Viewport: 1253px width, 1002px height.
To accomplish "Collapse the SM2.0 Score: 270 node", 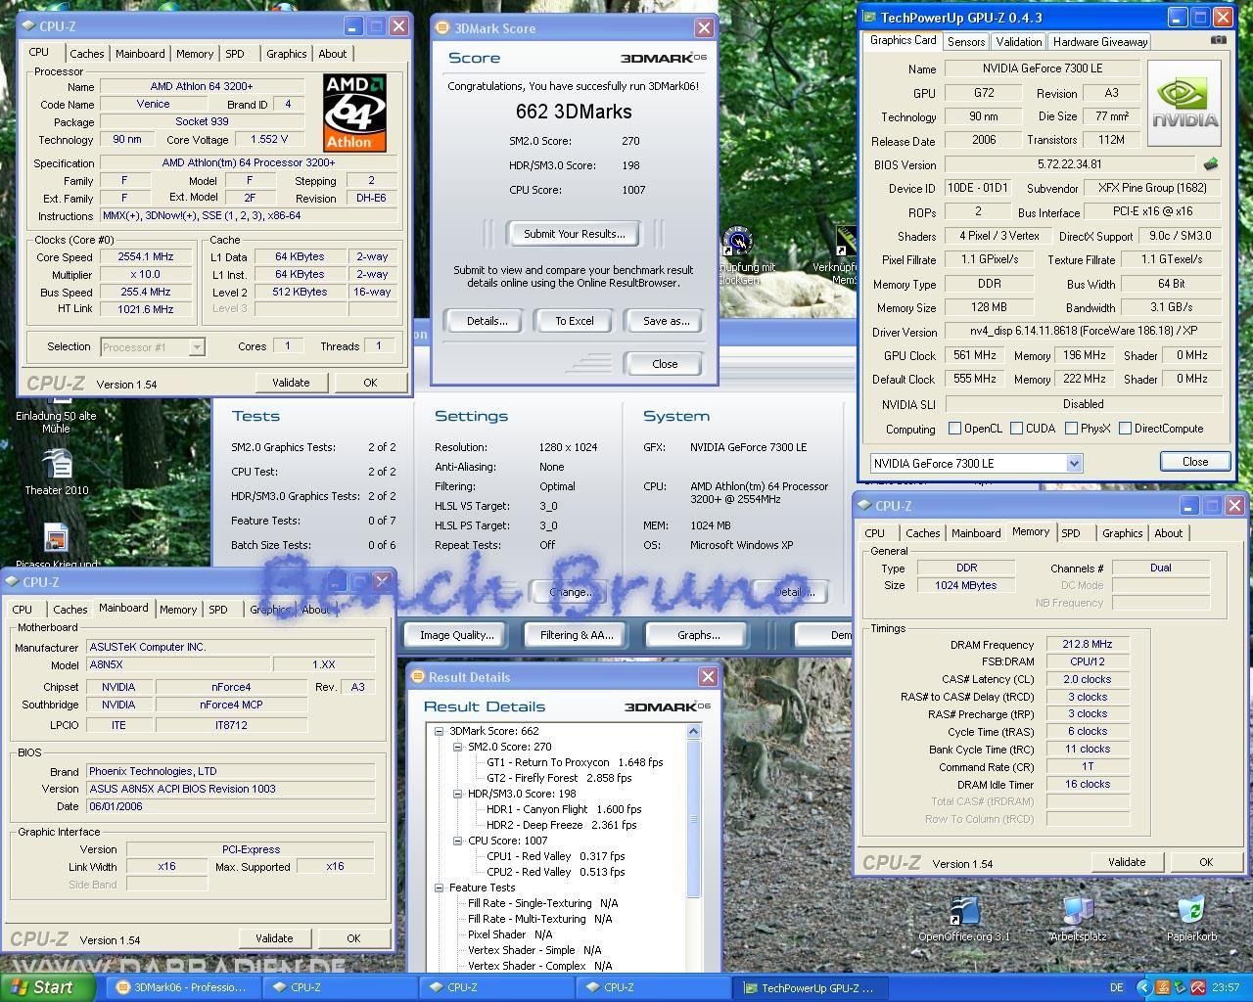I will [x=457, y=747].
